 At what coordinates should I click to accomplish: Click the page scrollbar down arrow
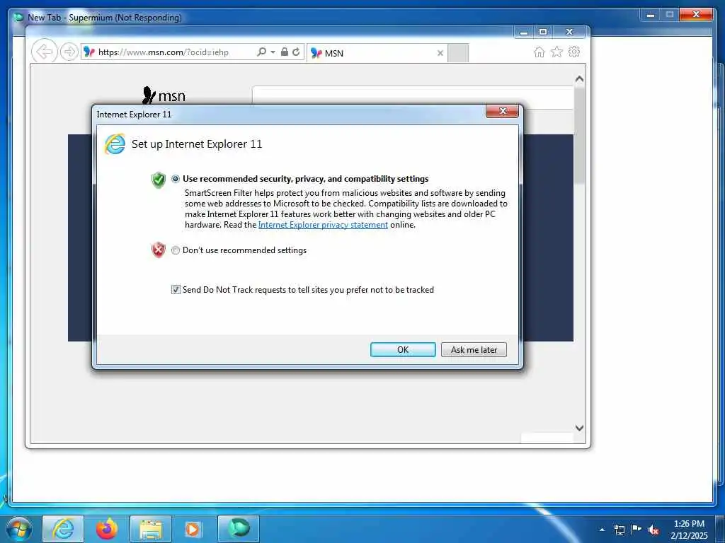(x=579, y=428)
